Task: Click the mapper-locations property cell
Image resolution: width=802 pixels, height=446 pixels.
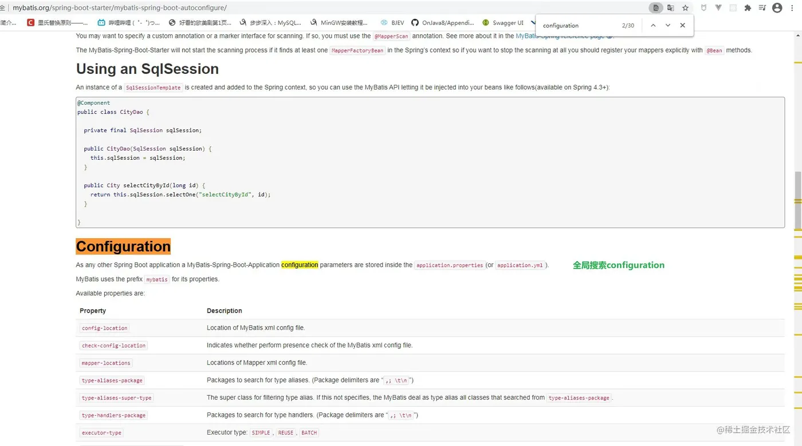Action: click(x=106, y=363)
